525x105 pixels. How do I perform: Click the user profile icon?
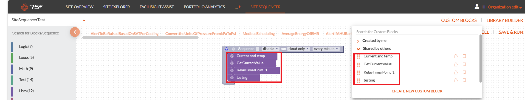[x=477, y=7]
